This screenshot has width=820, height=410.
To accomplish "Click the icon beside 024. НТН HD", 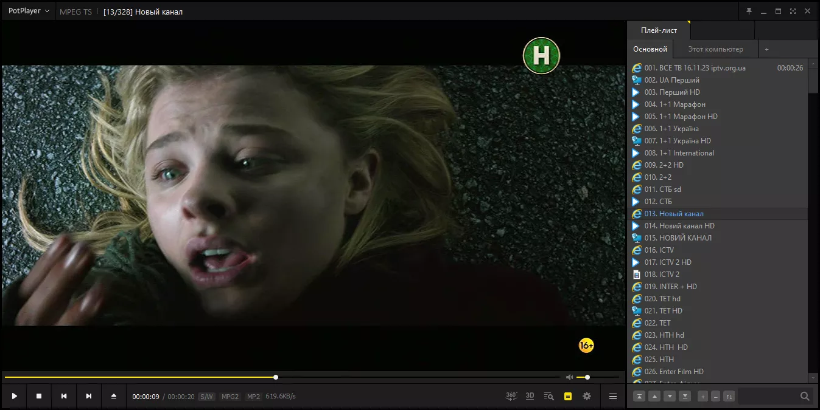I will [637, 347].
